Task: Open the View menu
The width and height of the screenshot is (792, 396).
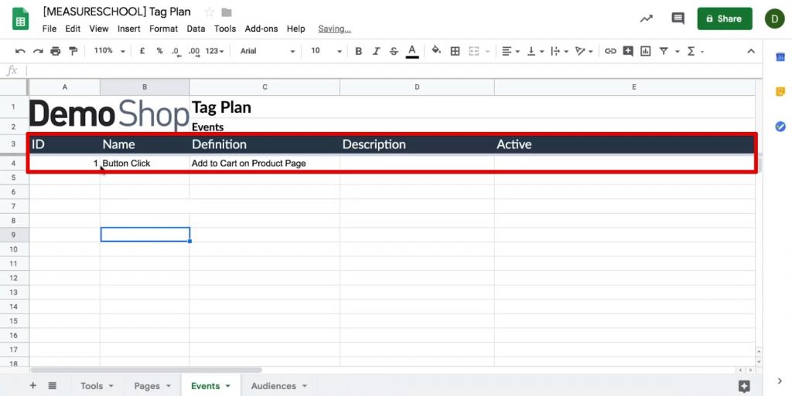Action: pyautogui.click(x=99, y=29)
